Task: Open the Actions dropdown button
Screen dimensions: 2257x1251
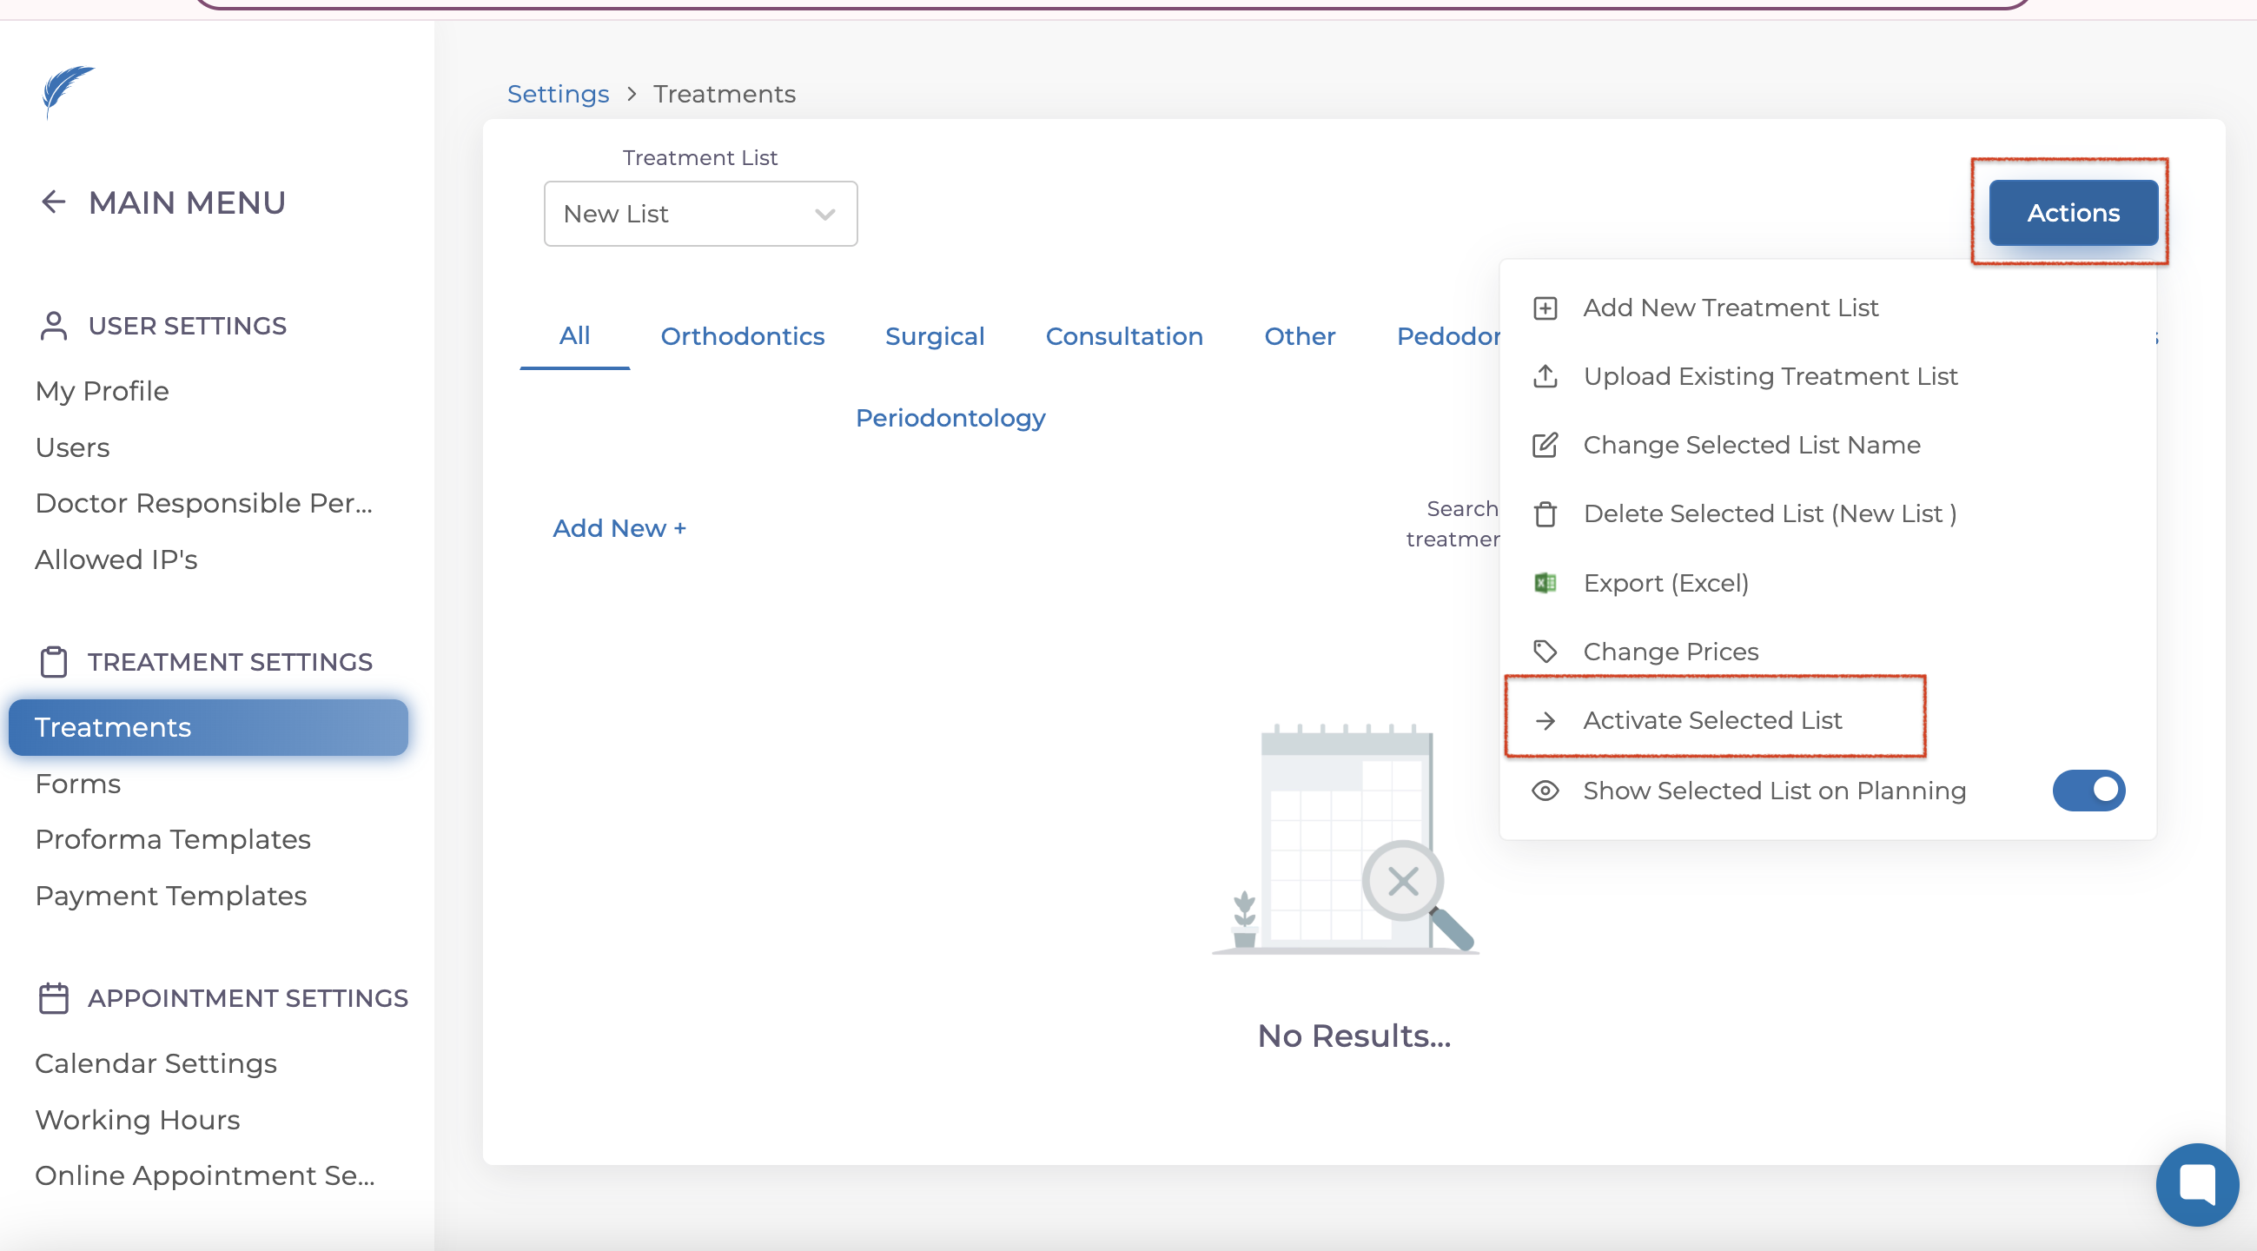Action: 2072,213
